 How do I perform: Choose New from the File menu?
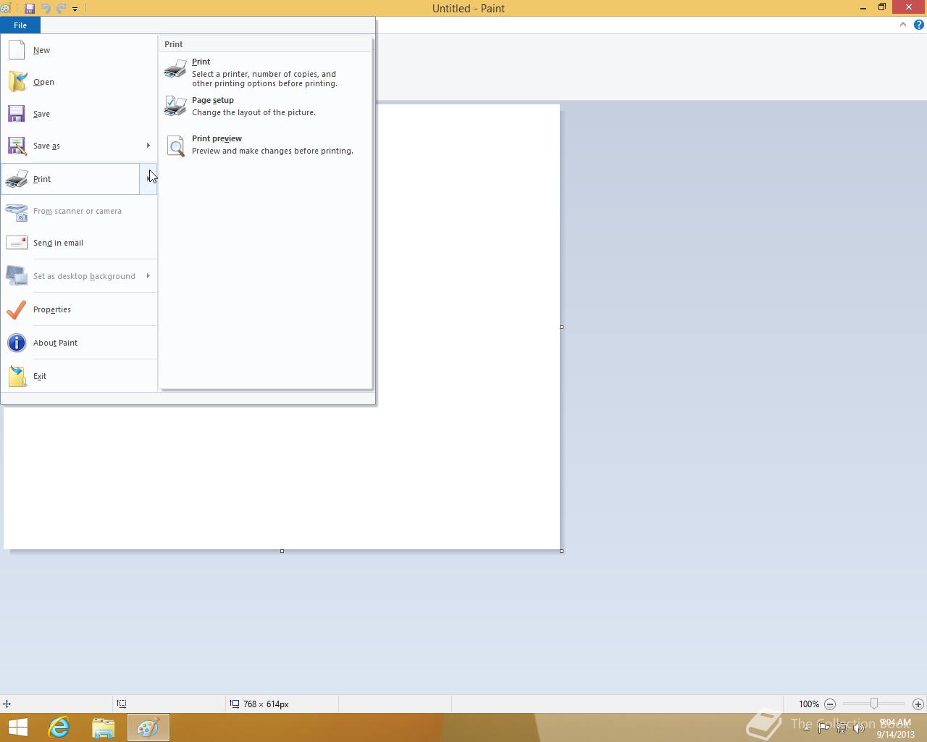pos(79,50)
